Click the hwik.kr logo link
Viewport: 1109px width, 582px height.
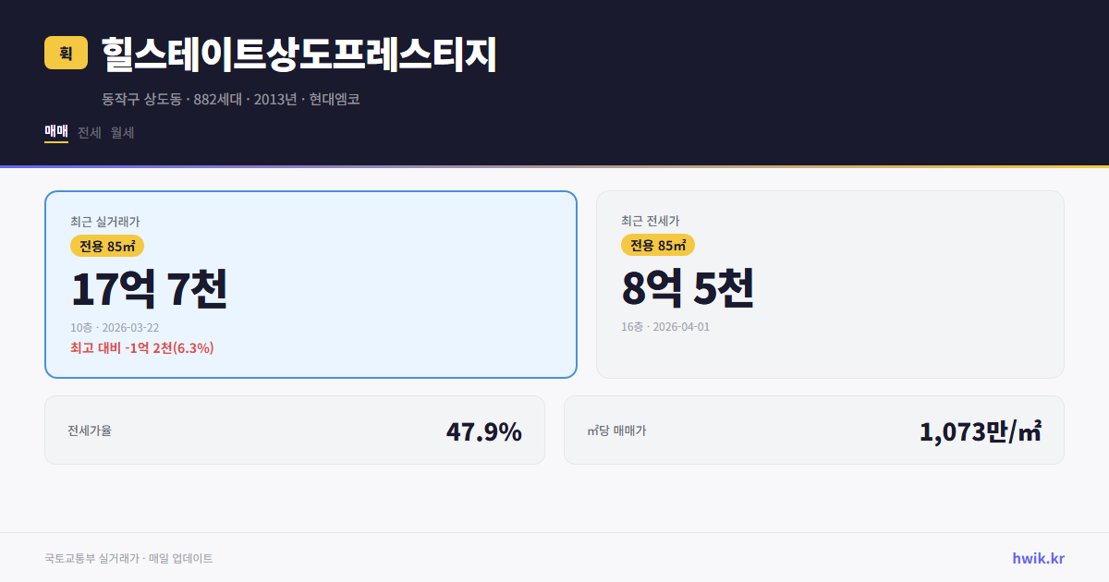pos(1037,557)
